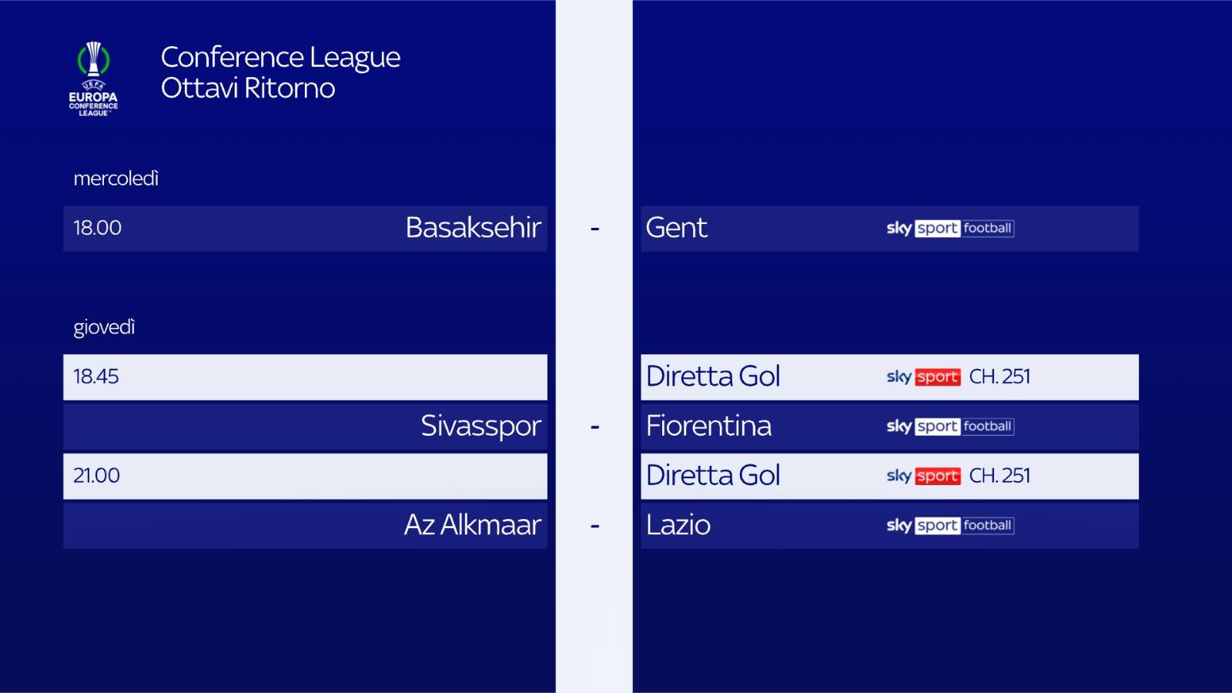Select the giovedì day heading

click(x=104, y=327)
